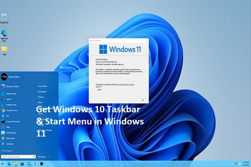This screenshot has height=167, width=251.
Task: Expand All Programs list
Action: click(9, 151)
